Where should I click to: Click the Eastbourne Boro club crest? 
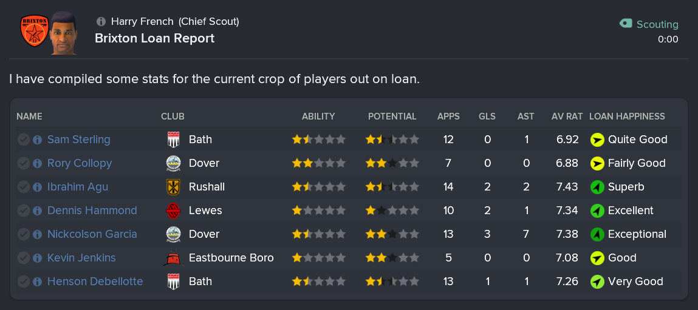click(173, 258)
